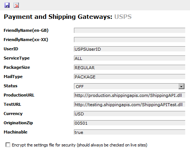
Task: Click the ProductionURL input field
Action: pyautogui.click(x=129, y=95)
